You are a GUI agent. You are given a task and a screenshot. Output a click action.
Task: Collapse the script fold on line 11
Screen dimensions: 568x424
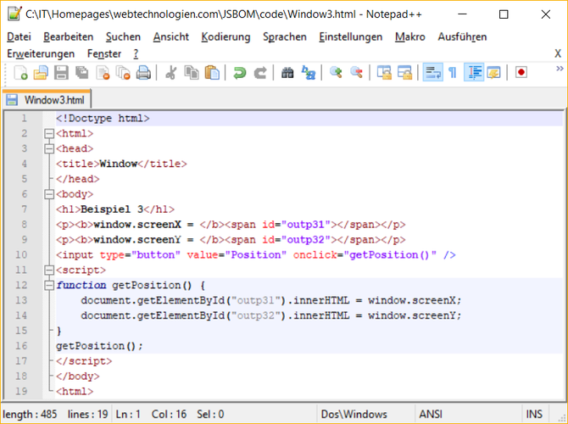pos(49,270)
